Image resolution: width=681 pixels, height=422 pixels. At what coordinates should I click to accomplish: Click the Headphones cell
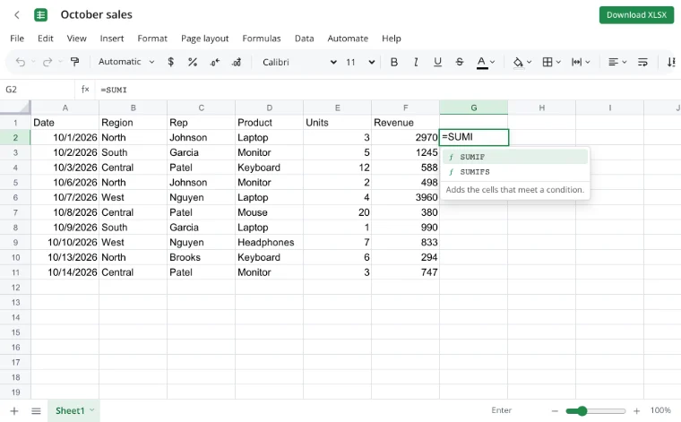[269, 242]
